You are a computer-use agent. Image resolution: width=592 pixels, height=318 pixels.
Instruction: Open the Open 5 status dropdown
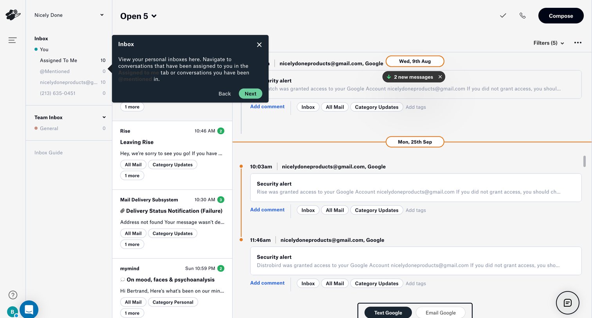click(x=139, y=16)
